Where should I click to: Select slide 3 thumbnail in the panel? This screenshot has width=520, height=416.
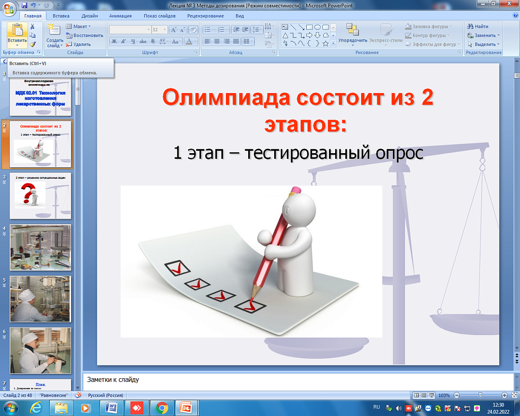coord(40,195)
